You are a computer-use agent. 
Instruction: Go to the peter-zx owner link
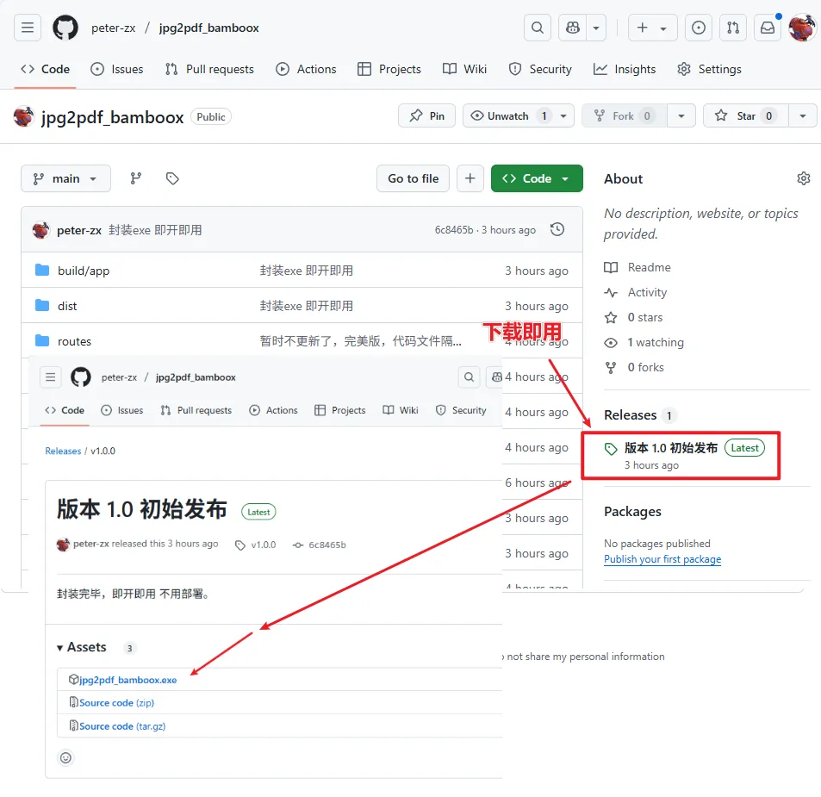113,28
